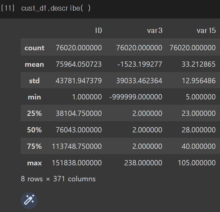Screen dimensions: 220x212
Task: Click the max row label
Action: [x=34, y=163]
